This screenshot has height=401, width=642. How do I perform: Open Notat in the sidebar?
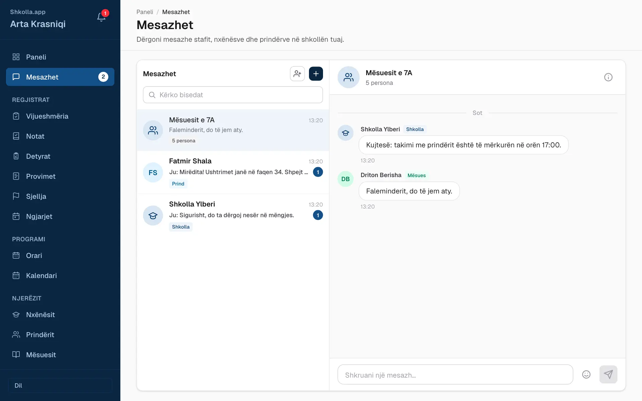pos(60,136)
